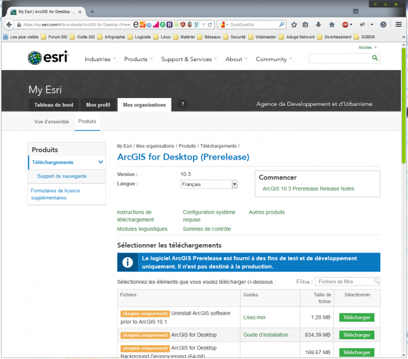Open the Firefox hamburger menu
The height and width of the screenshot is (359, 408).
(x=398, y=25)
